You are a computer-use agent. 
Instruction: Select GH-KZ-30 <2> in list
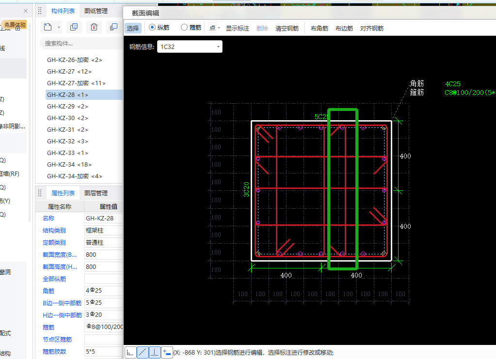click(68, 118)
